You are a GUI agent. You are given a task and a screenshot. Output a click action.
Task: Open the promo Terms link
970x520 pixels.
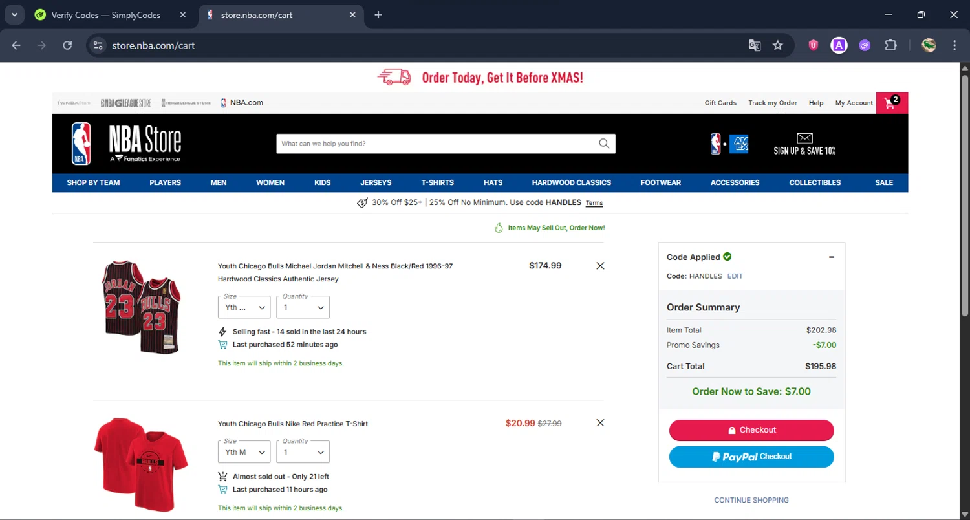[x=594, y=203]
